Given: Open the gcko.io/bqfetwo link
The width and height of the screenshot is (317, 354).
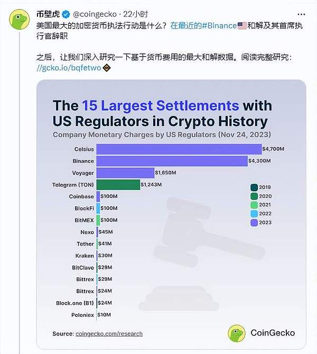Looking at the screenshot, I should 68,68.
